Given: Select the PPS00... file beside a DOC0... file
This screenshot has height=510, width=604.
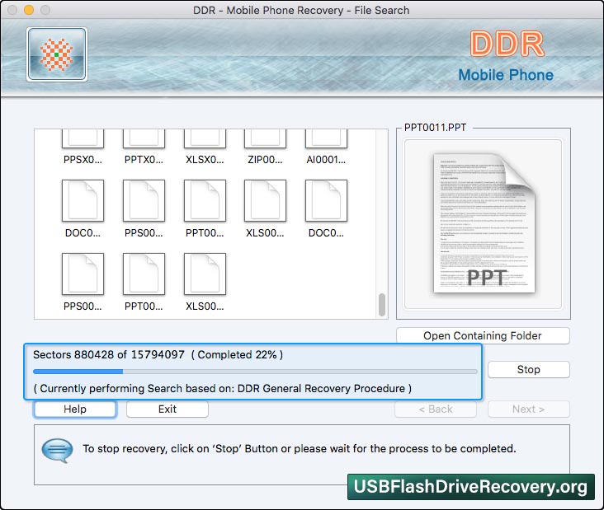Looking at the screenshot, I should pos(144,200).
